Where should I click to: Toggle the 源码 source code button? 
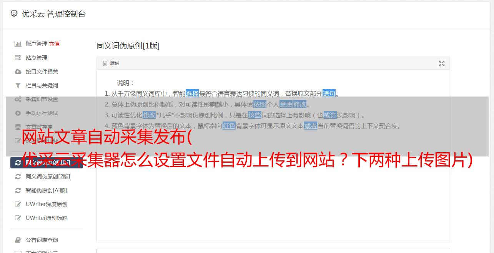point(111,63)
